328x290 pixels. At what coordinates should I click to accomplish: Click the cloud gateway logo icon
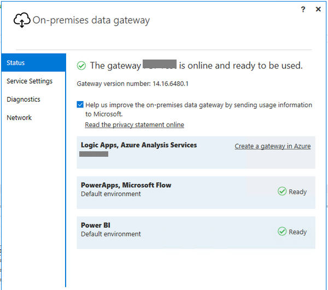coord(22,20)
